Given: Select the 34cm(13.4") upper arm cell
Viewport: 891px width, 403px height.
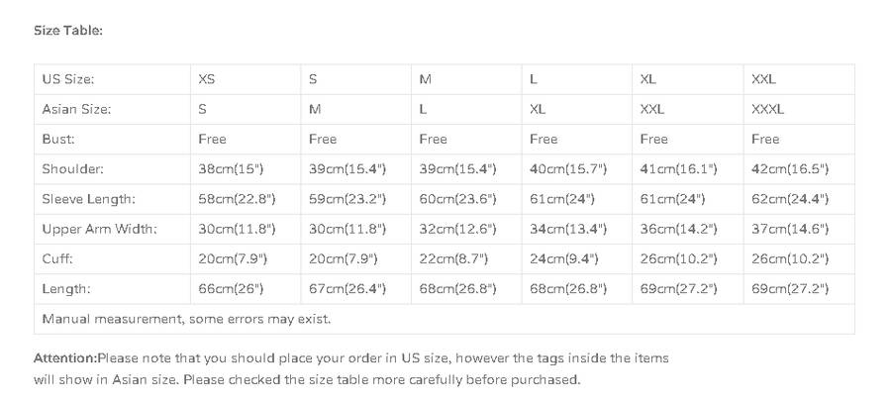Looking at the screenshot, I should coord(568,229).
